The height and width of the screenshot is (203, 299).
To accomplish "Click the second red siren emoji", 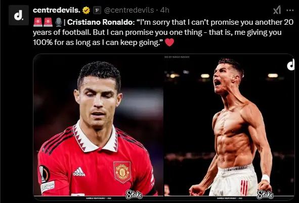I will [48, 22].
